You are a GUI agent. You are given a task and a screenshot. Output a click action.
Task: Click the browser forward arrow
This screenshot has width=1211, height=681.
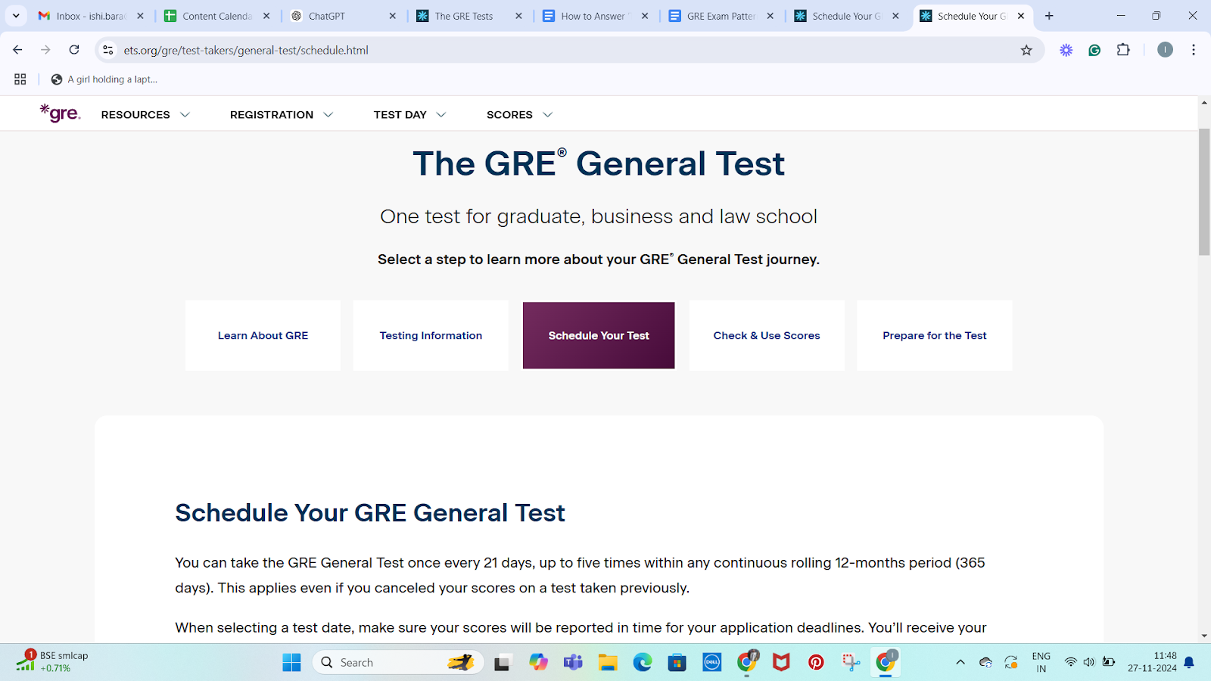tap(45, 50)
